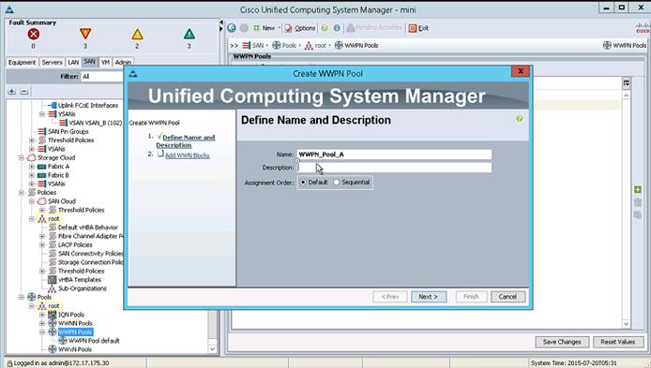Click the table scrollbar down arrow
The height and width of the screenshot is (368, 651).
(x=626, y=324)
